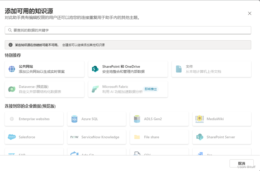260x171 pixels.
Task: Click 添加公共网站以生成实时答案 description
Action: point(41,72)
